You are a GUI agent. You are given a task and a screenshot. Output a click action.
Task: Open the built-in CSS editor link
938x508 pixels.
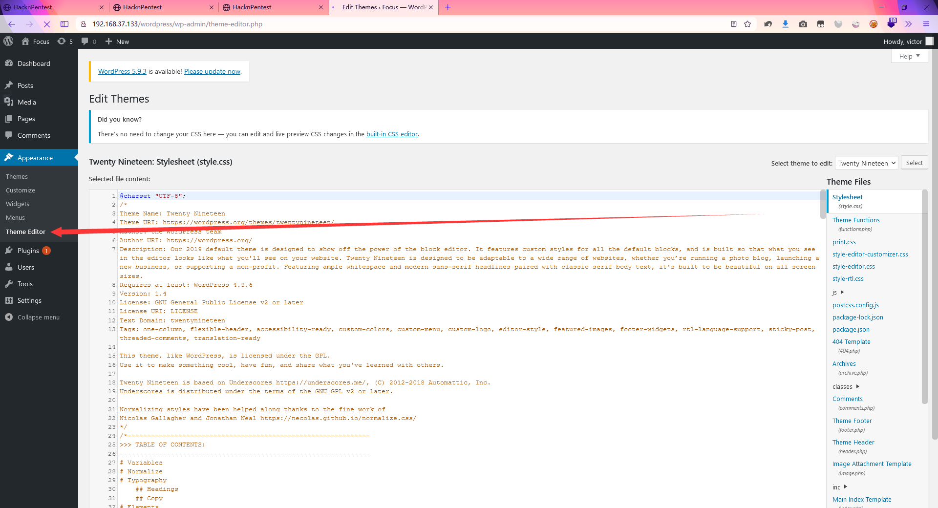(x=392, y=134)
